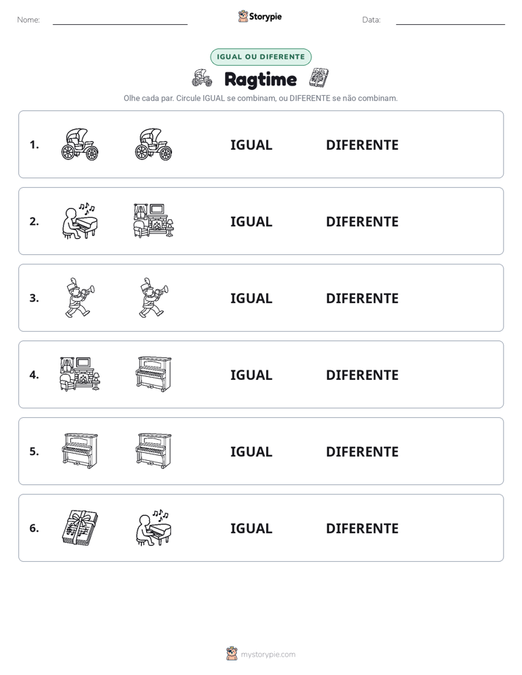Click the piano player picture in row 6
This screenshot has width=522, height=675.
pos(154,527)
